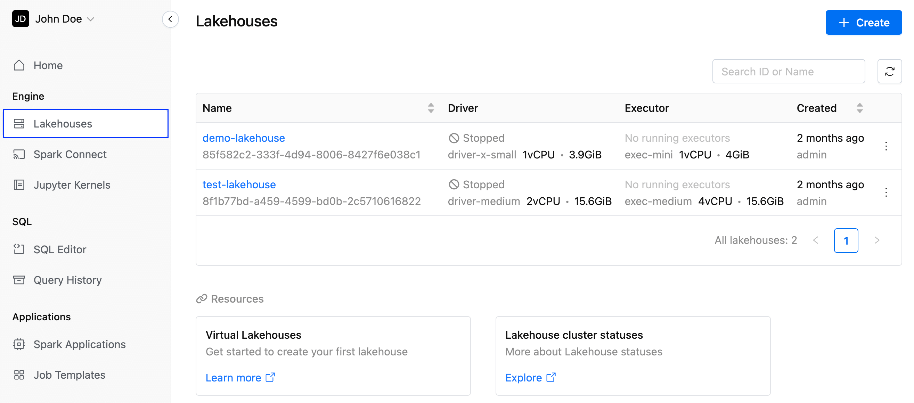The width and height of the screenshot is (914, 403).
Task: Click demo-lakehouse ID 85f582c2-333f-4d94-8006-8427f6e038c1
Action: point(311,154)
